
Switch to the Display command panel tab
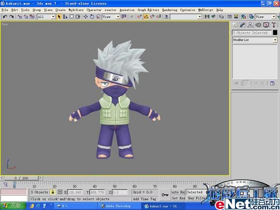266,25
